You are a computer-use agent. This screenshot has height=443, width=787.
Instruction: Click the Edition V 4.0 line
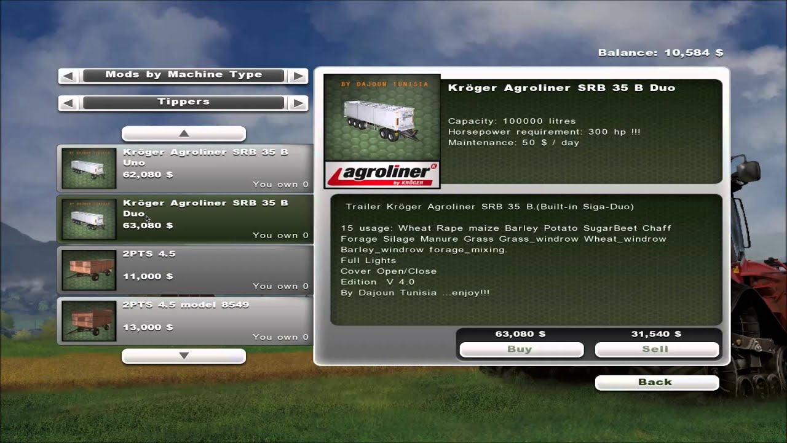(x=378, y=282)
